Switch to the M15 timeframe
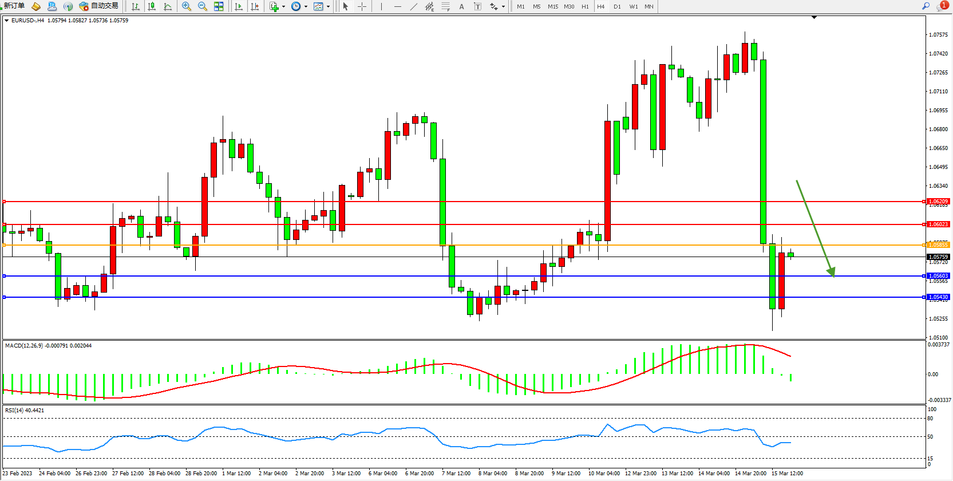 (x=552, y=6)
